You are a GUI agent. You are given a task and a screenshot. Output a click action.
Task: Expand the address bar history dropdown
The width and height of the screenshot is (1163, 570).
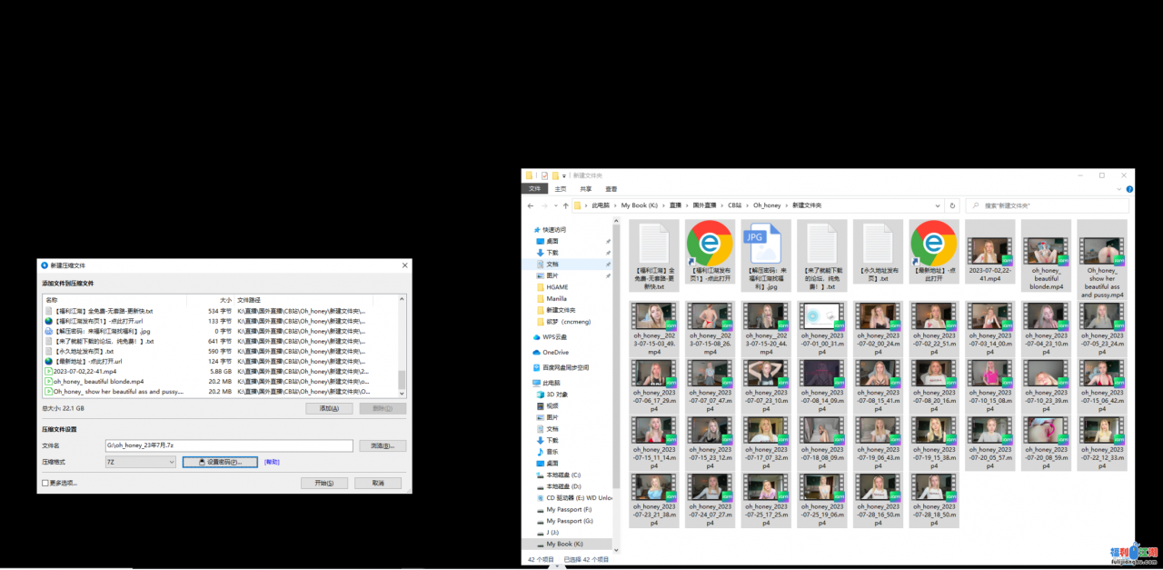tap(938, 205)
